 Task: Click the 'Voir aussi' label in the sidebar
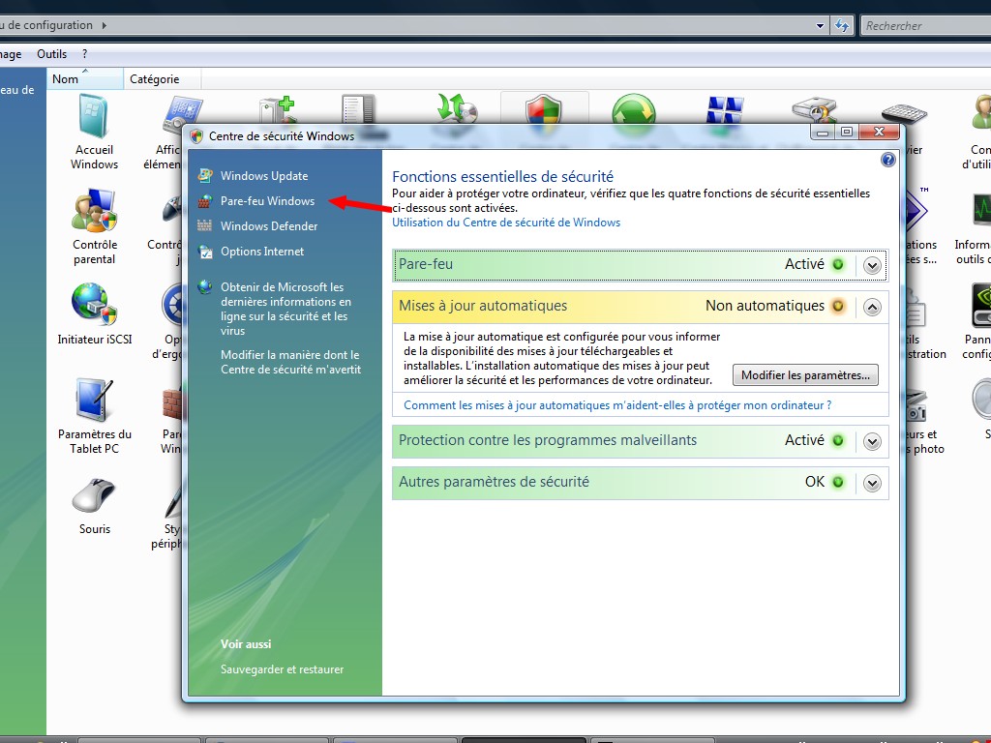coord(246,643)
